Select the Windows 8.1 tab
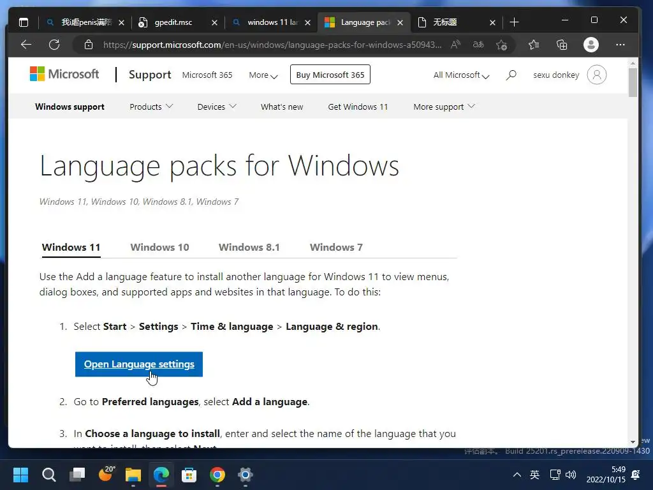The height and width of the screenshot is (490, 653). [x=249, y=247]
